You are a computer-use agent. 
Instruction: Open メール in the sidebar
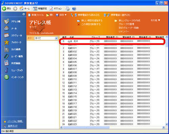tap(11, 28)
